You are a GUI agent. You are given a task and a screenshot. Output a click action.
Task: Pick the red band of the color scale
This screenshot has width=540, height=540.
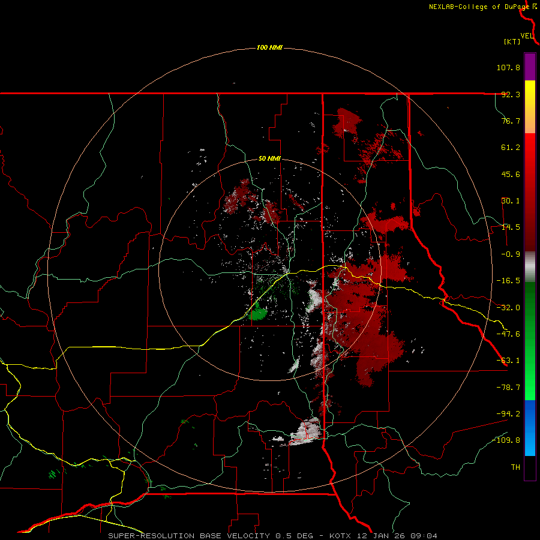[530, 192]
